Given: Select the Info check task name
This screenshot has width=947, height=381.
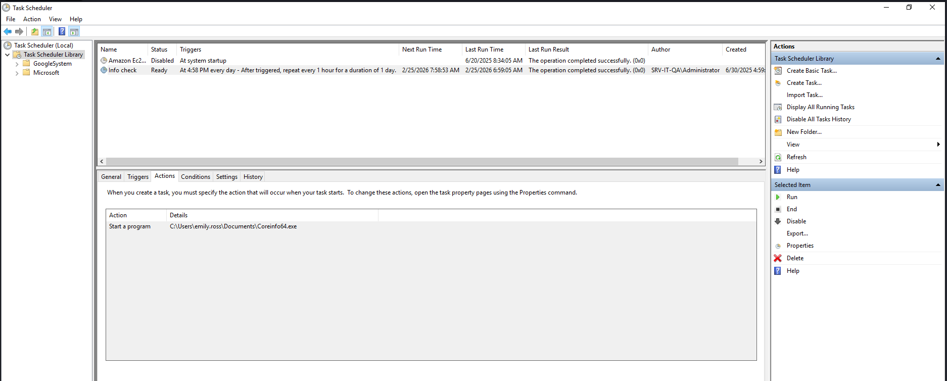Looking at the screenshot, I should [122, 70].
